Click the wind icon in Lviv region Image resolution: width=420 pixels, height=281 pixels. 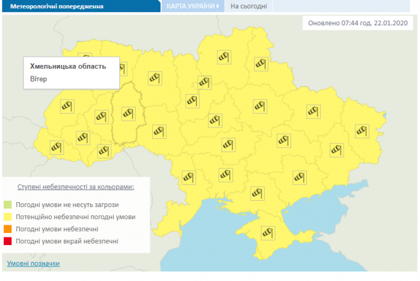click(x=66, y=106)
